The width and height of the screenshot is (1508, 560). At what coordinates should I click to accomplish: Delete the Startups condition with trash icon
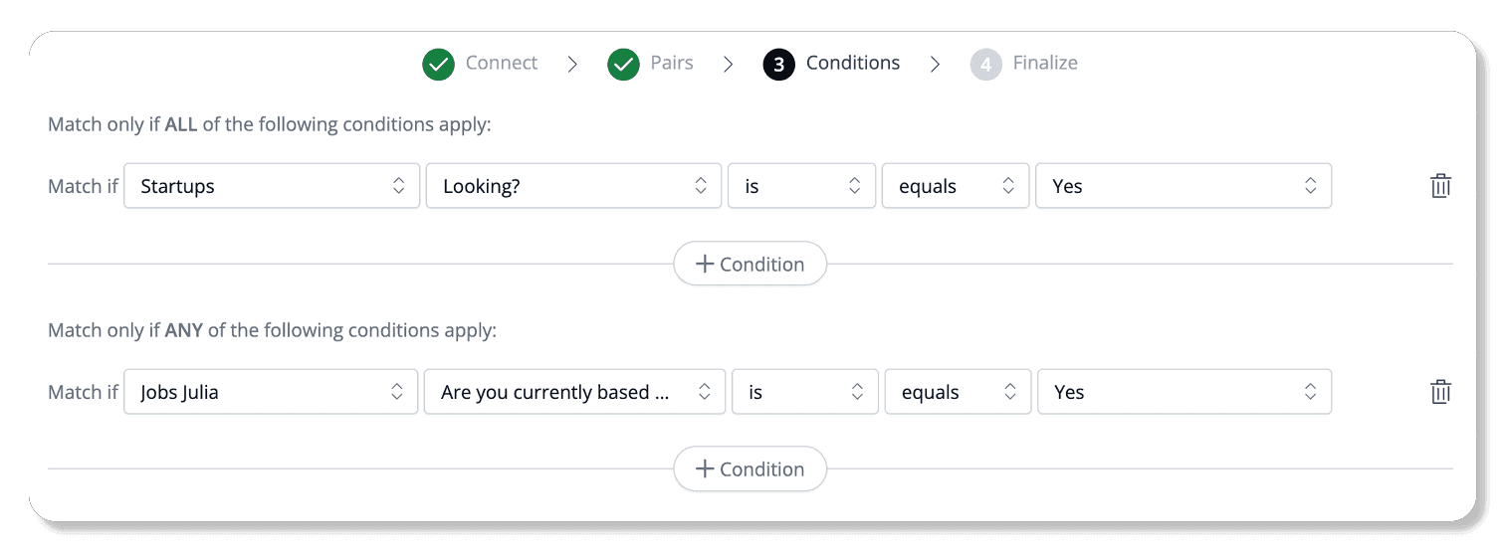tap(1440, 186)
